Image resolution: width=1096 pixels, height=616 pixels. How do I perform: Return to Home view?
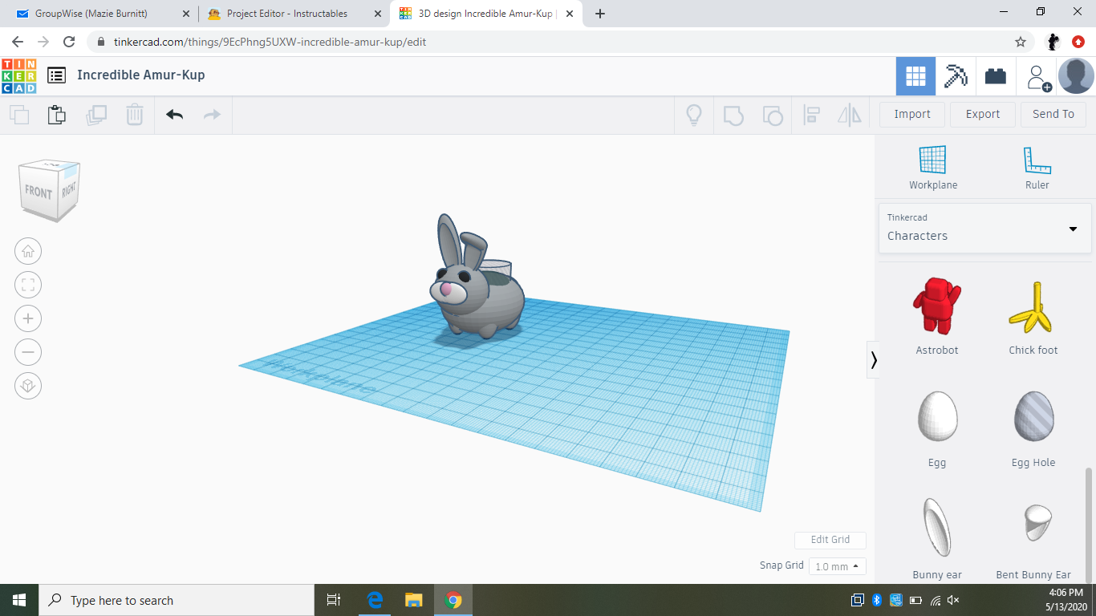coord(28,251)
